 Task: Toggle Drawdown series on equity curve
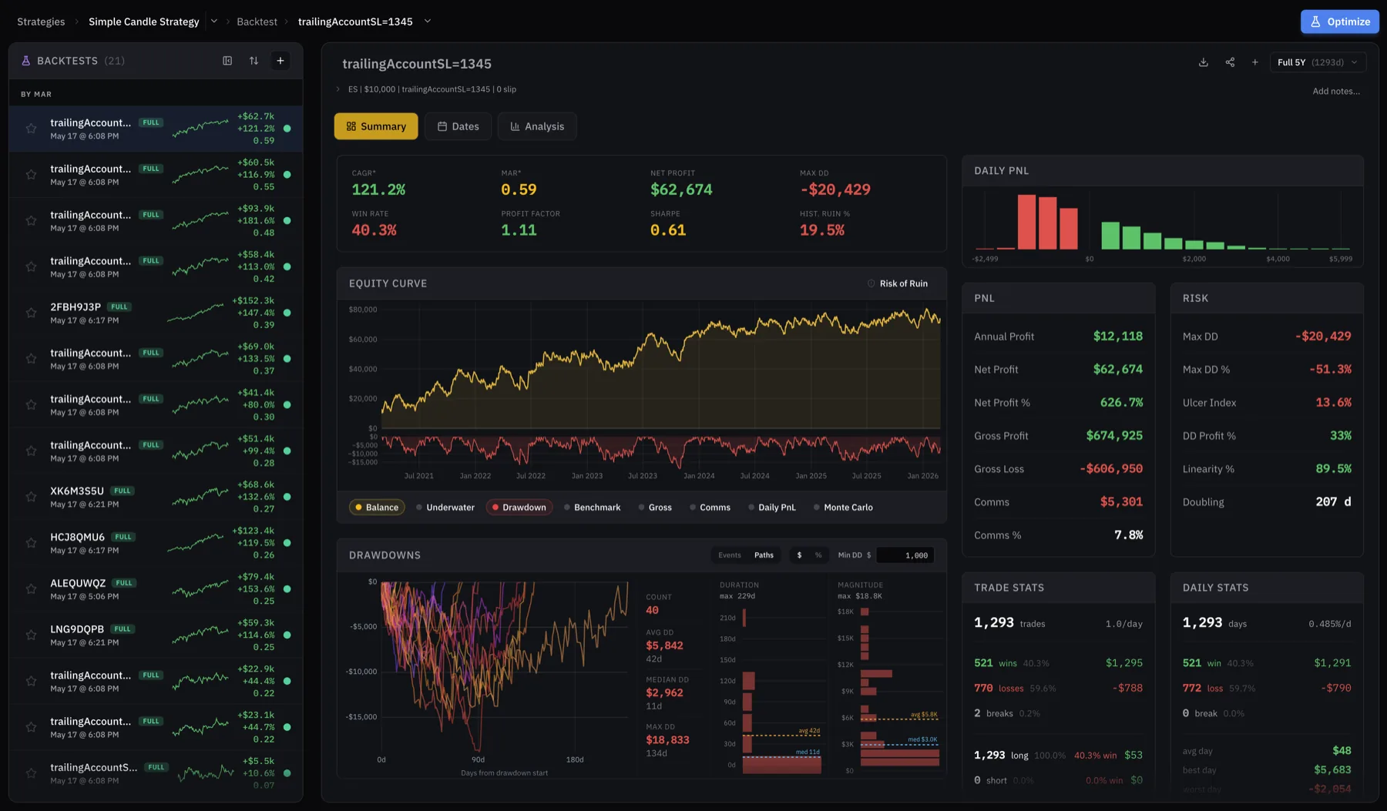(519, 508)
